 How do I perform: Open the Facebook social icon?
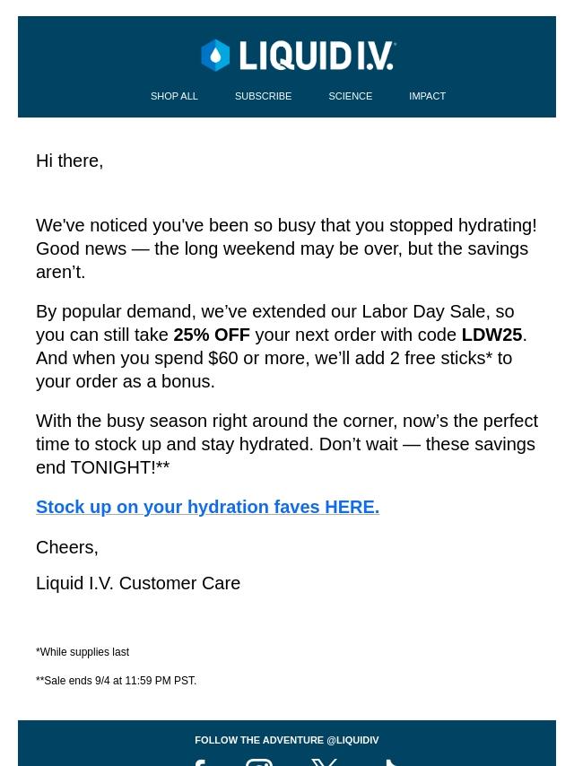coord(199,762)
